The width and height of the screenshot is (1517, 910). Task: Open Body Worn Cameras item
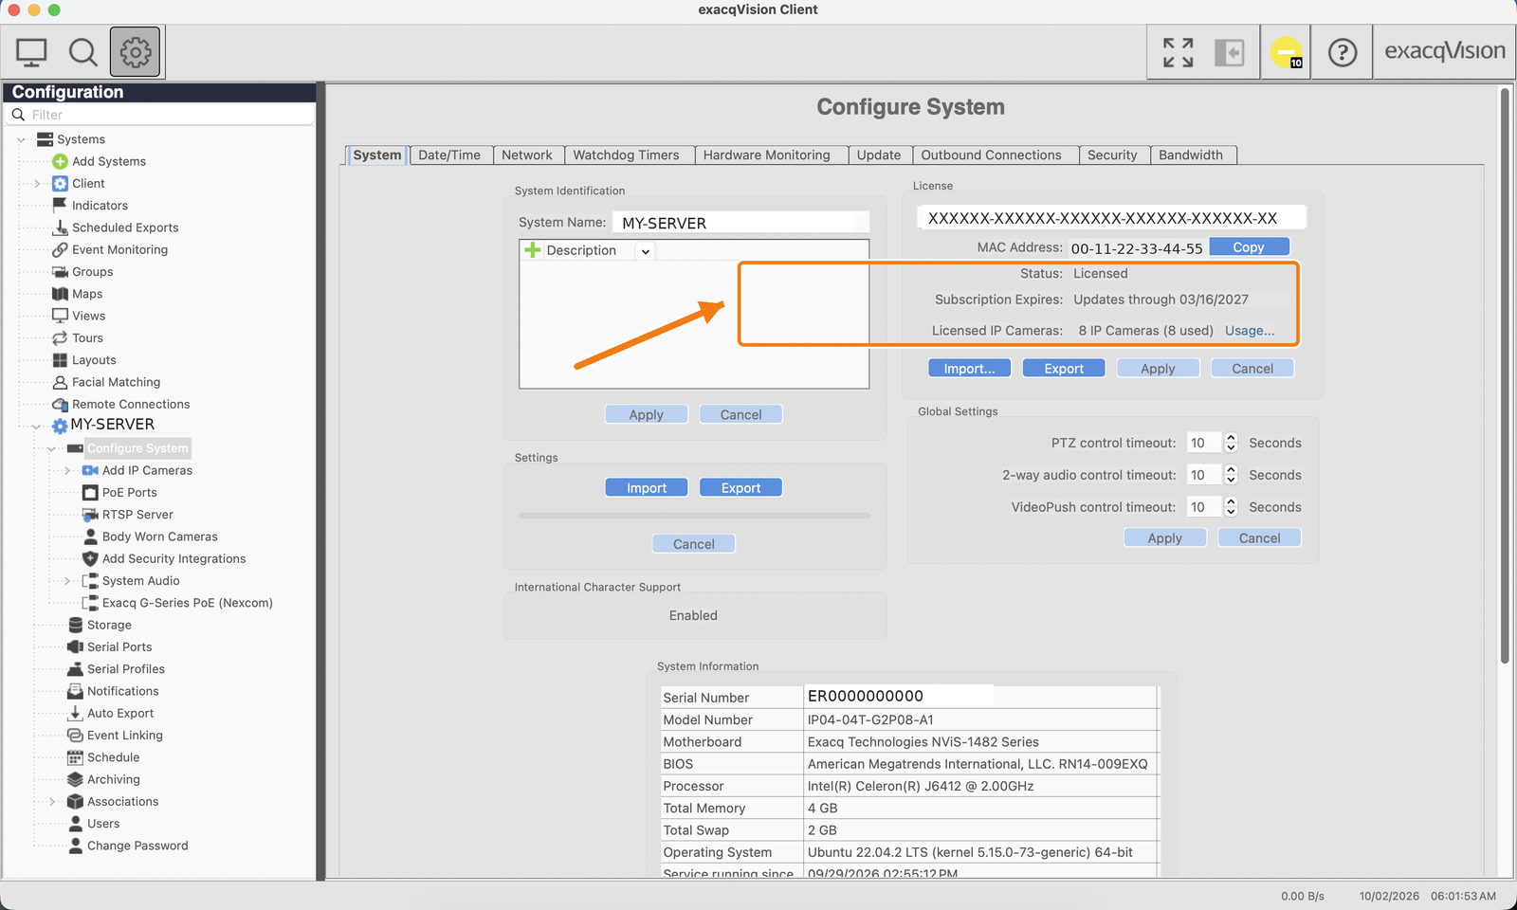(x=159, y=537)
